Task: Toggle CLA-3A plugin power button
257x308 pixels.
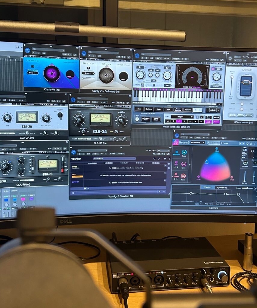Action: pyautogui.click(x=73, y=100)
